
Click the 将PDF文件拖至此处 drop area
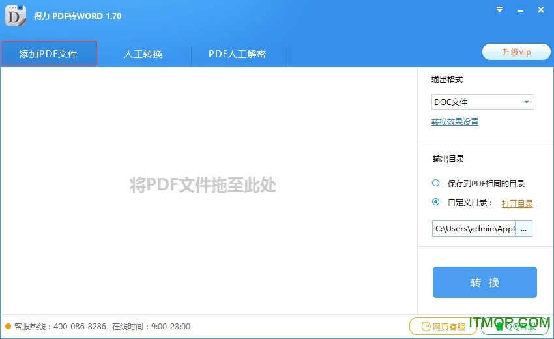[203, 185]
